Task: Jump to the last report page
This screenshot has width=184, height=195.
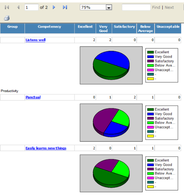Action: tap(65, 7)
